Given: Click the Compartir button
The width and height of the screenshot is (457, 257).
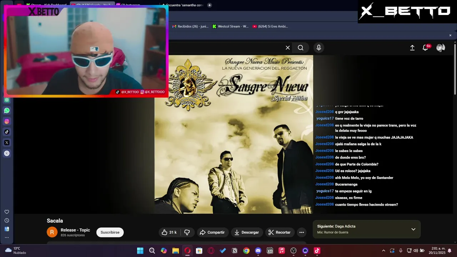Looking at the screenshot, I should click(212, 232).
